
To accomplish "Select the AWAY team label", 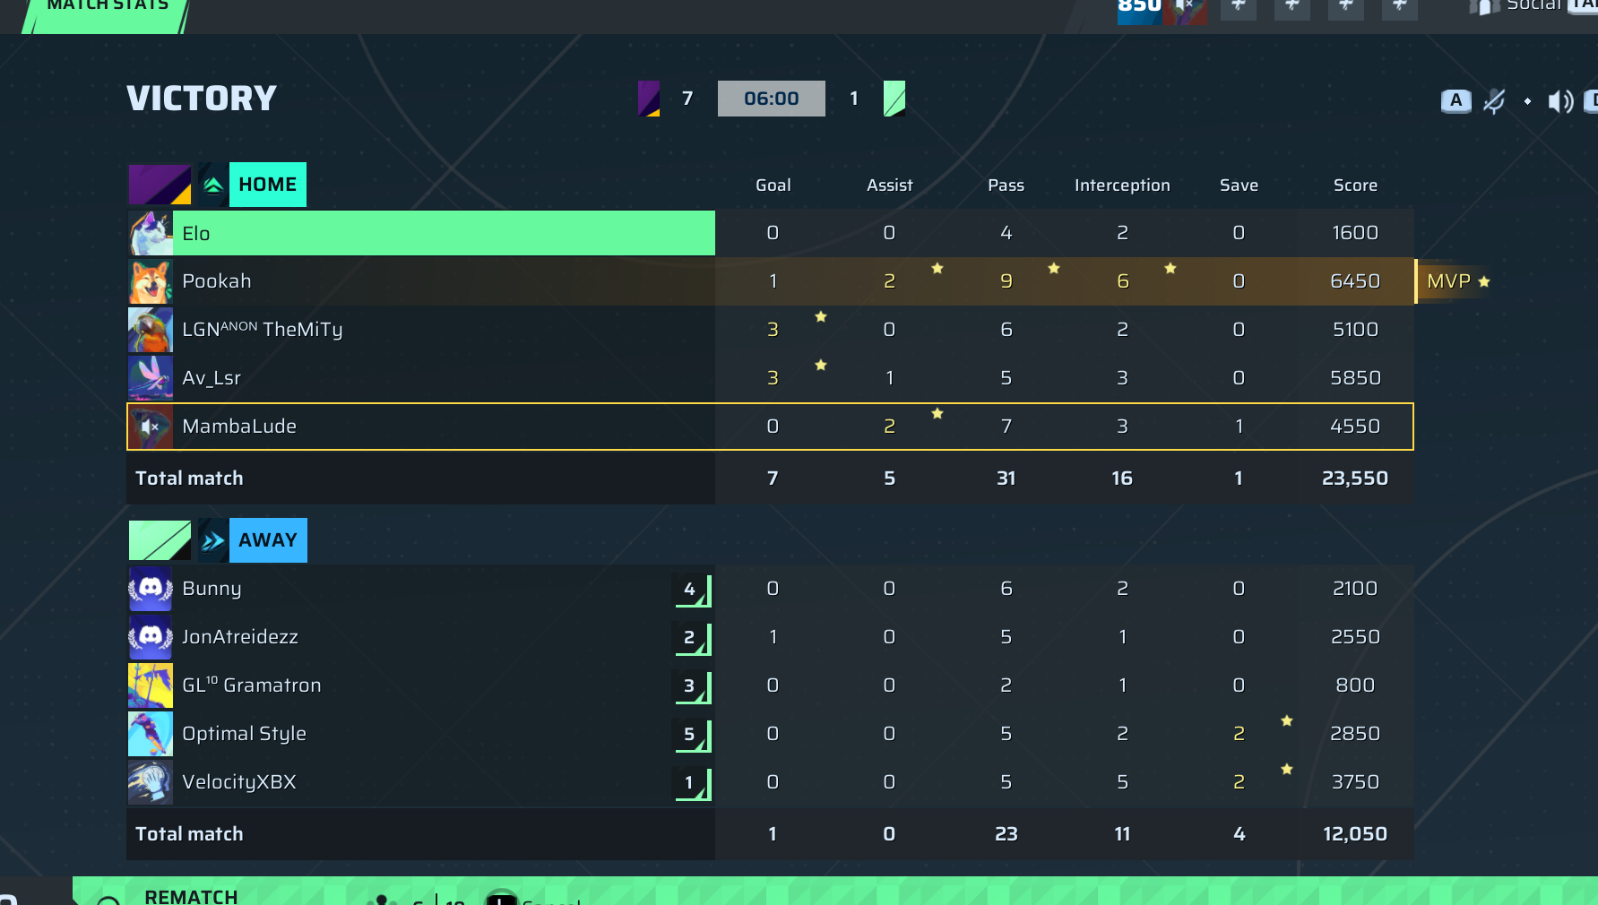I will (268, 540).
